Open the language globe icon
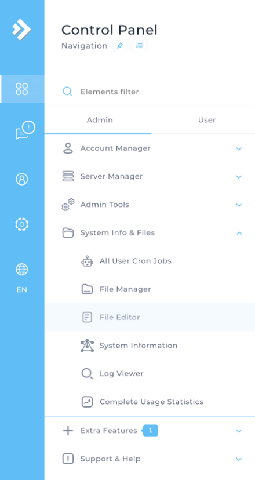The image size is (255, 480). tap(22, 270)
